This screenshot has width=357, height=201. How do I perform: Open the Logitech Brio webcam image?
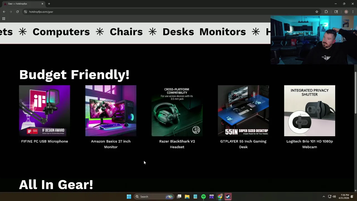click(310, 111)
